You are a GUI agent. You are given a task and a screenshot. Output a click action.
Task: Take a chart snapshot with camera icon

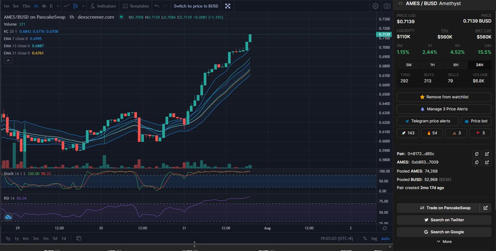point(387,6)
